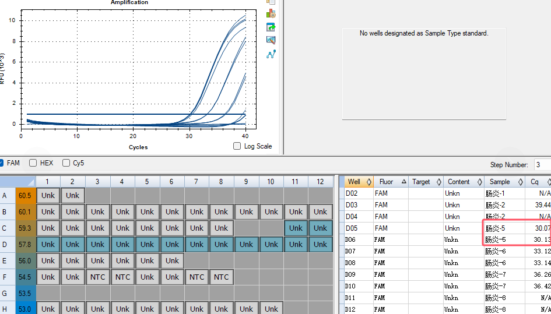
Task: Click gradient temperature 57.8 for row D
Action: (x=25, y=245)
